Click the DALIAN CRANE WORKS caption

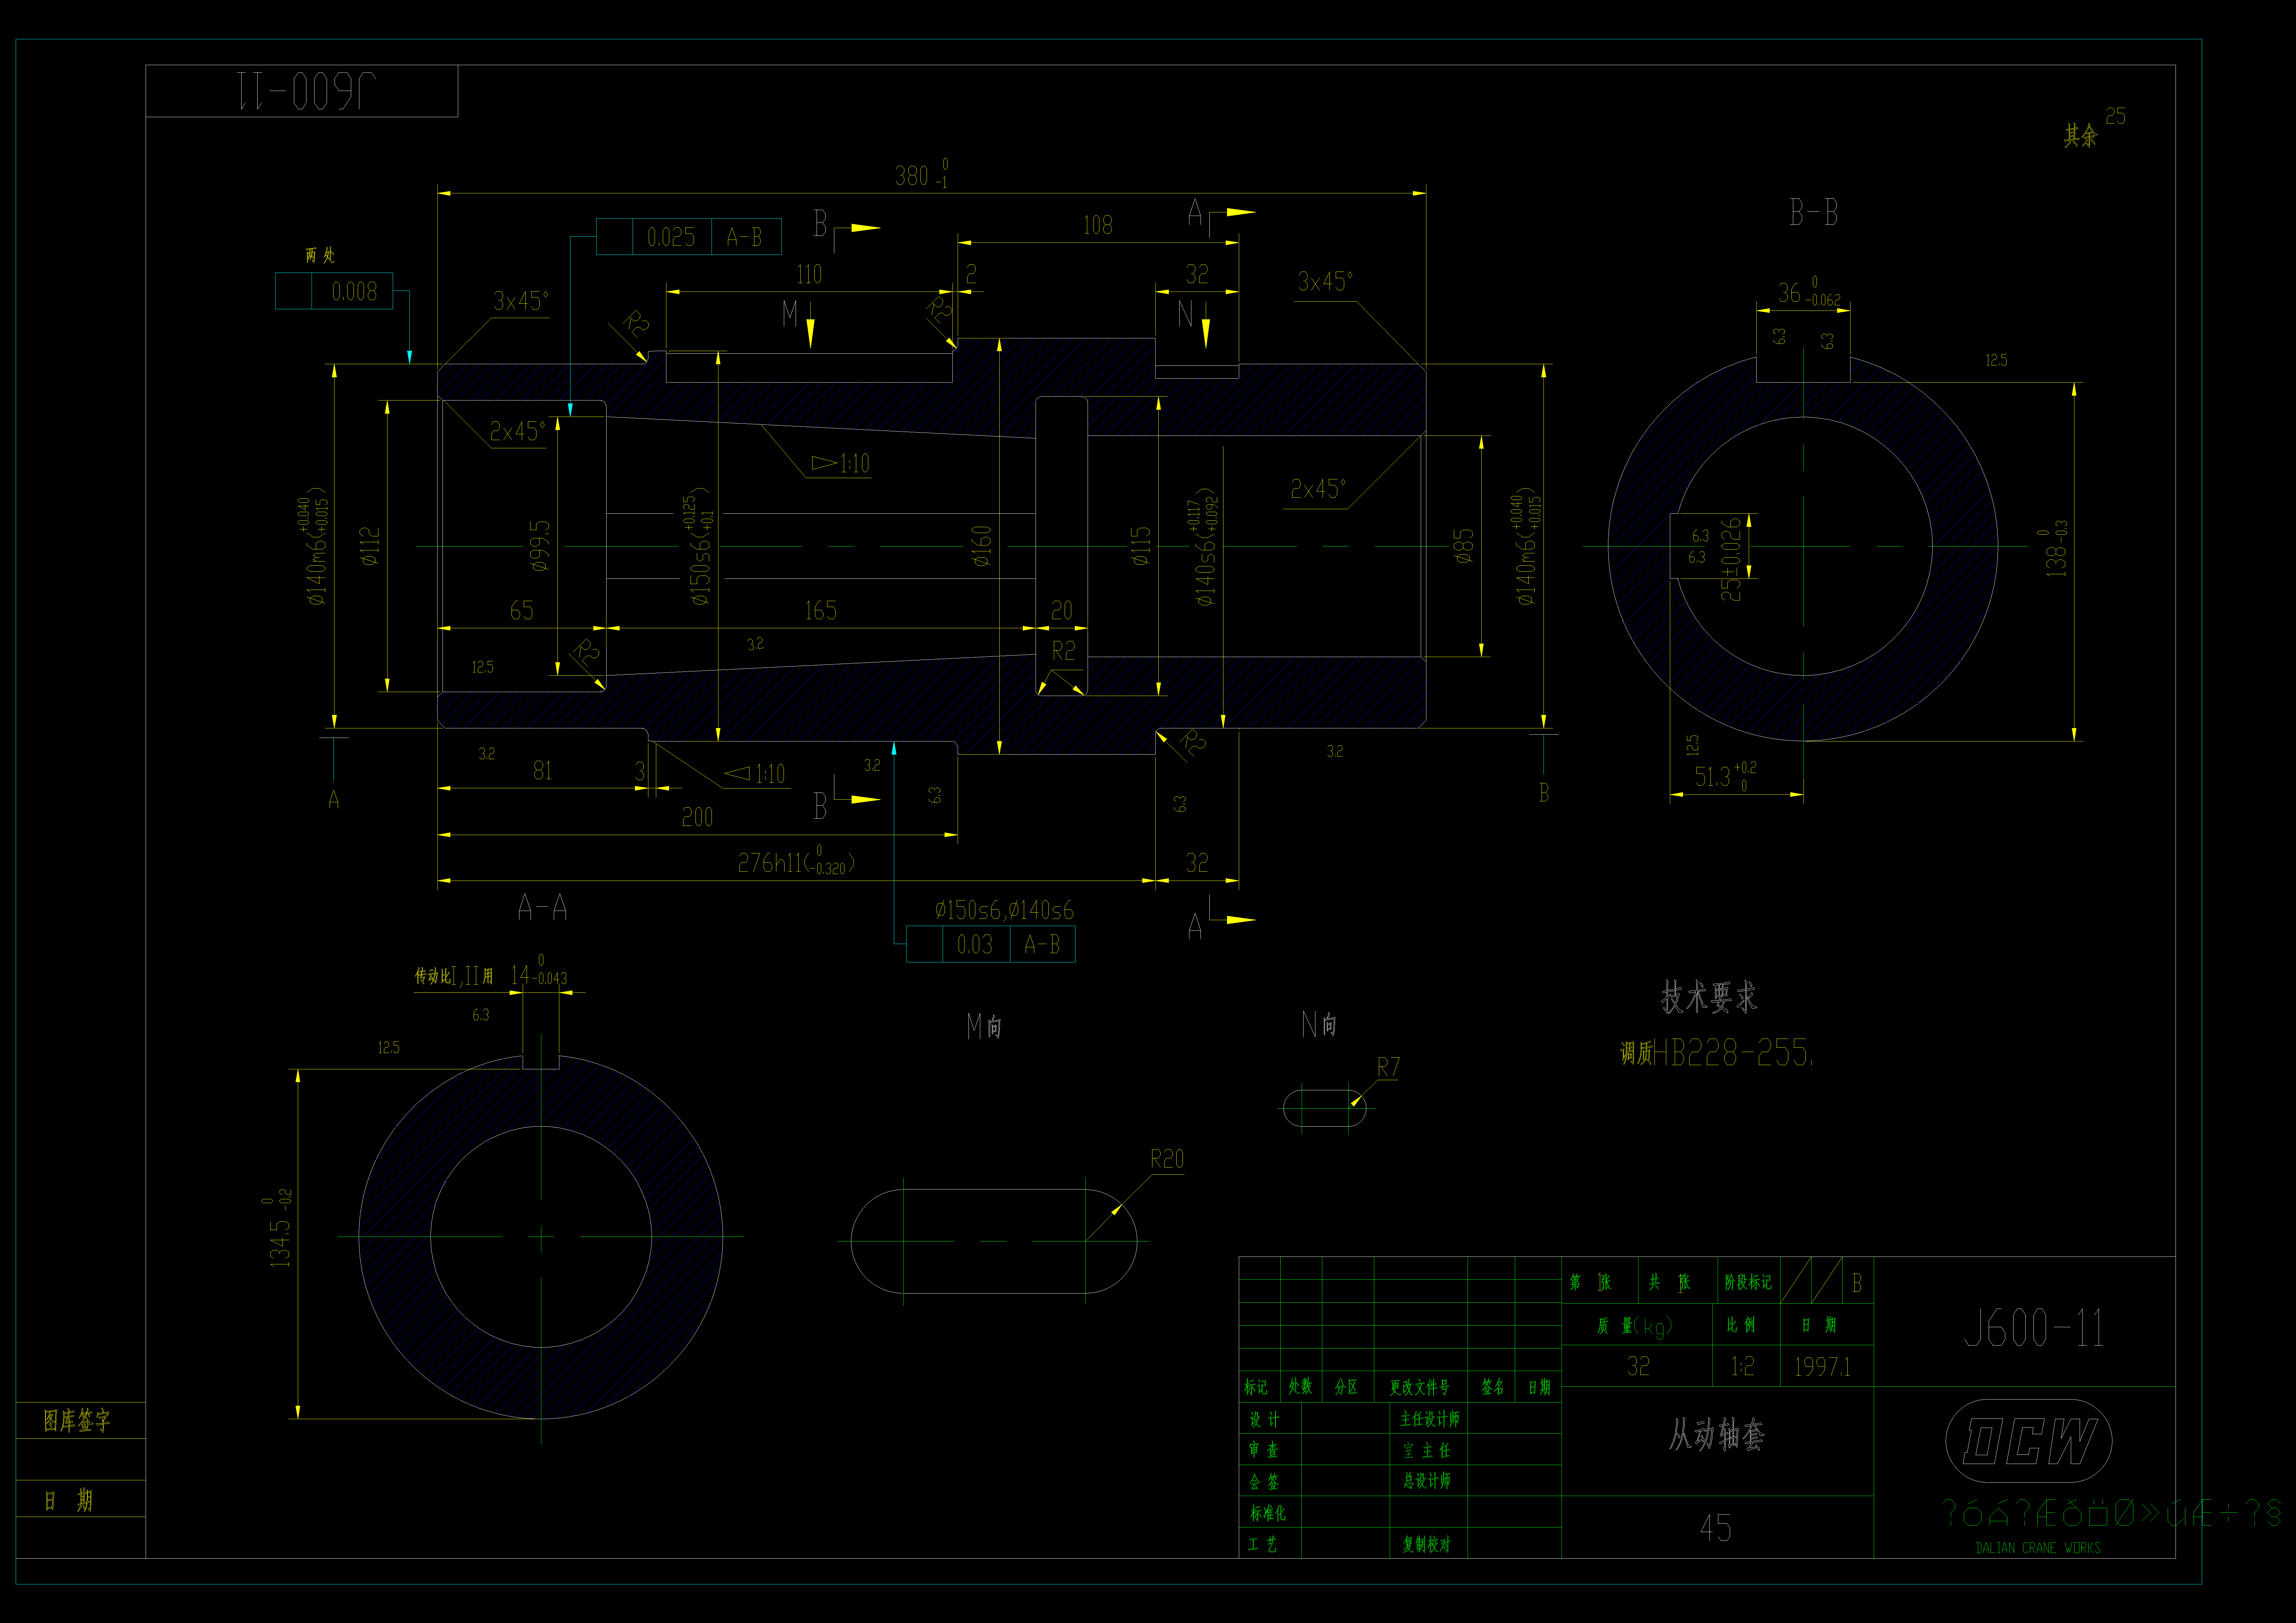2038,1548
